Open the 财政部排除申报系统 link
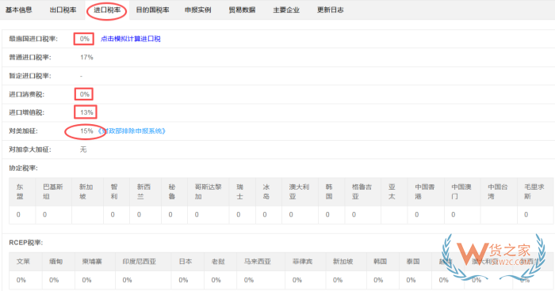This screenshot has height=291, width=555. pyautogui.click(x=132, y=131)
